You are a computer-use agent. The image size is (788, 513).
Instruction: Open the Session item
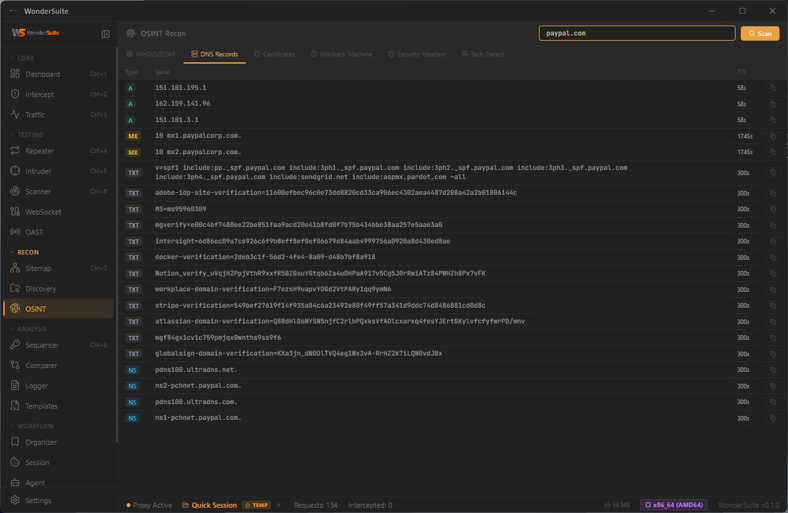58,462
